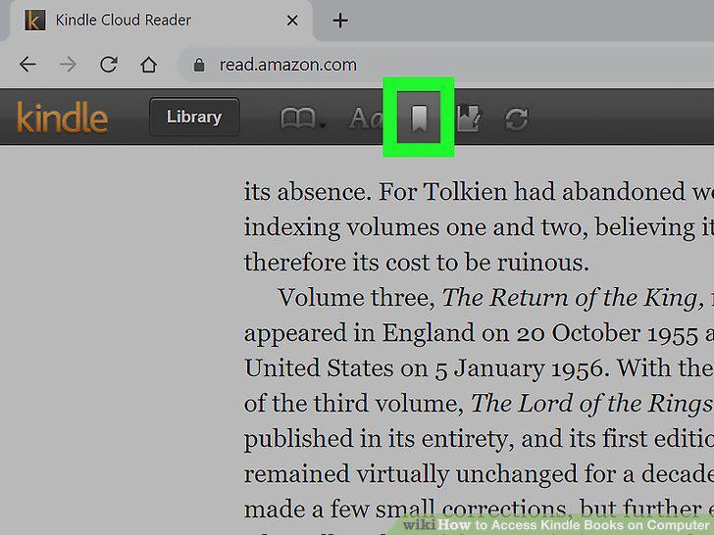Click the browser forward arrow
This screenshot has height=535, width=714.
click(x=68, y=64)
